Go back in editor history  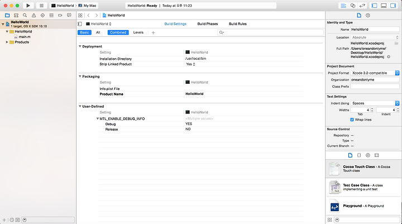point(88,16)
